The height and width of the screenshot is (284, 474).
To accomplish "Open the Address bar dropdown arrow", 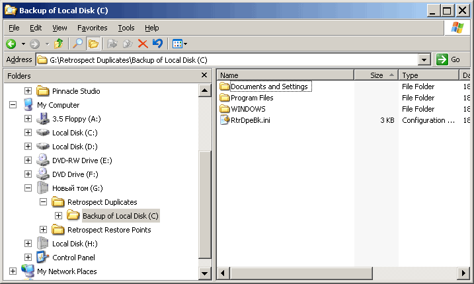I will point(424,60).
